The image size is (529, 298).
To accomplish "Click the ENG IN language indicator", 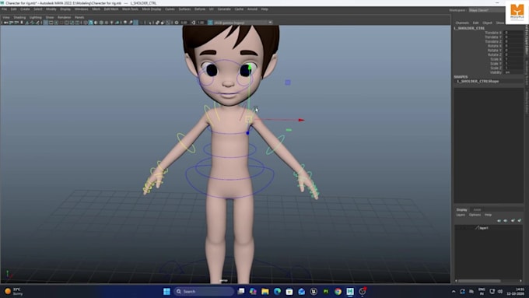I will click(482, 292).
